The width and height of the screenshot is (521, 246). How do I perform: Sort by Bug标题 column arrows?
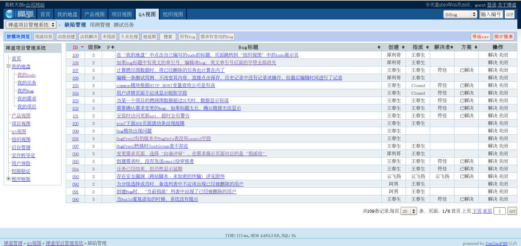tap(379, 47)
